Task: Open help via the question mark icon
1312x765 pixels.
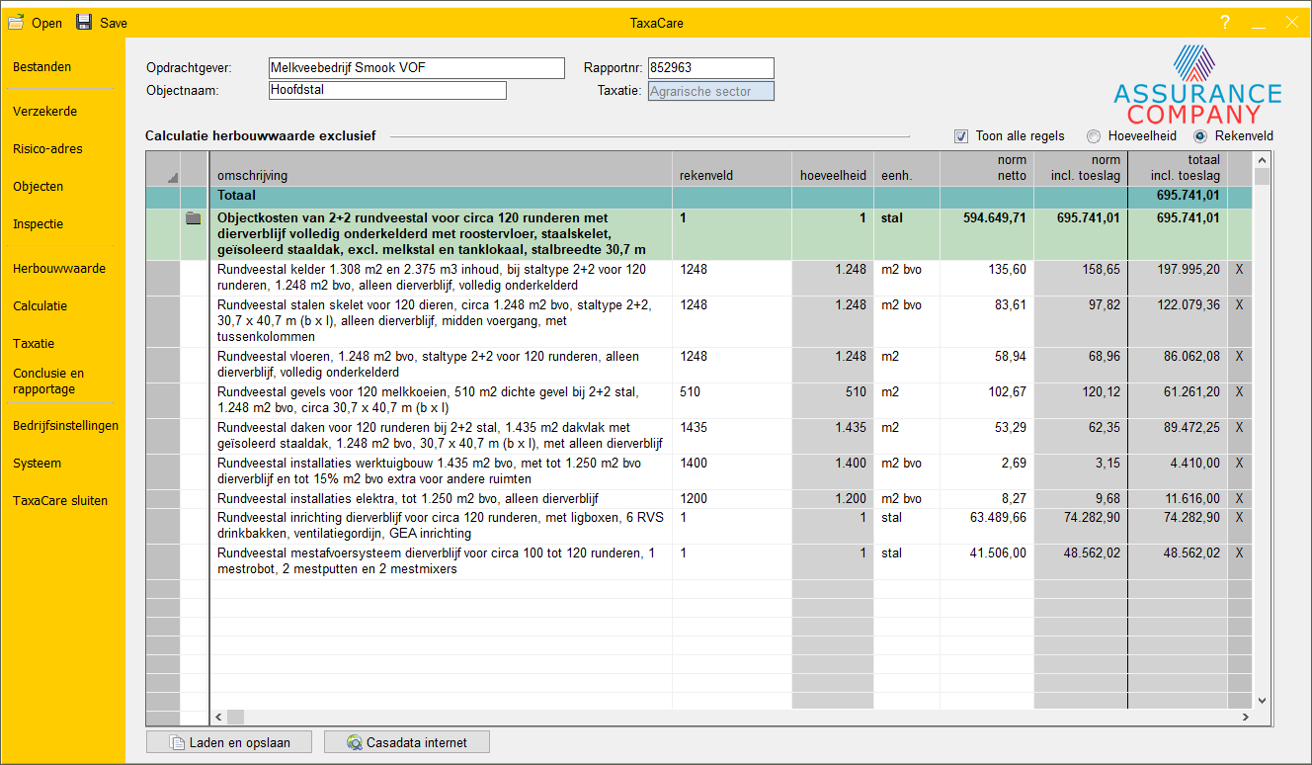Action: point(1225,23)
